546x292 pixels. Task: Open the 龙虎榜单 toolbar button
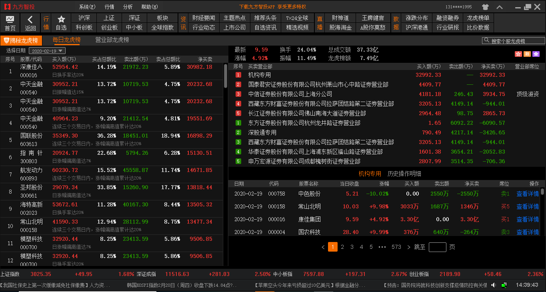tap(478, 18)
